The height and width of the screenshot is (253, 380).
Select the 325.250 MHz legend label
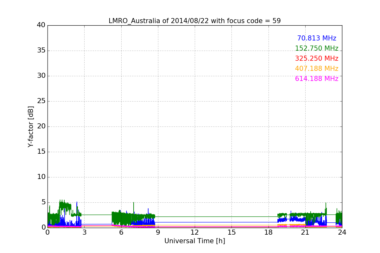[317, 59]
